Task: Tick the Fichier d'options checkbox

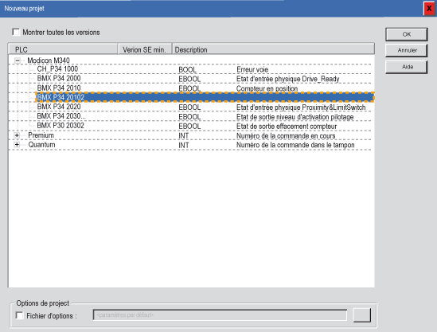Action: tap(20, 315)
